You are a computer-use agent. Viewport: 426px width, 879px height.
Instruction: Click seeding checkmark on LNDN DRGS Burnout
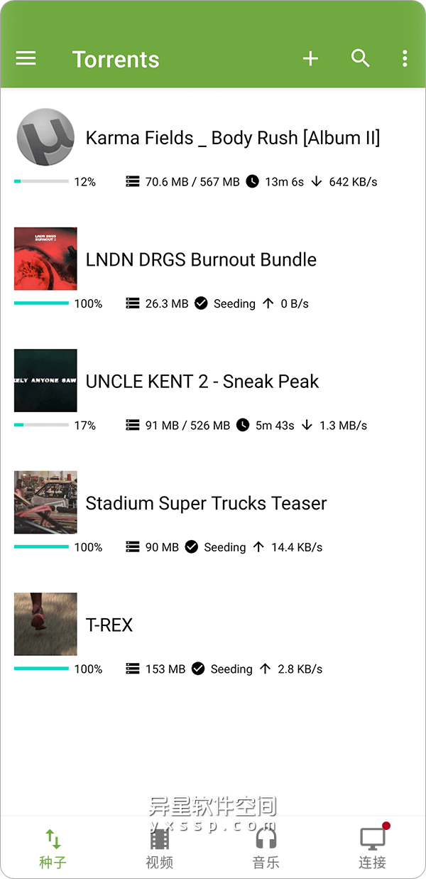click(201, 303)
